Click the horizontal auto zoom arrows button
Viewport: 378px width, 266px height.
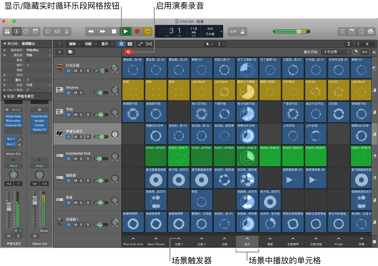[x=364, y=52]
